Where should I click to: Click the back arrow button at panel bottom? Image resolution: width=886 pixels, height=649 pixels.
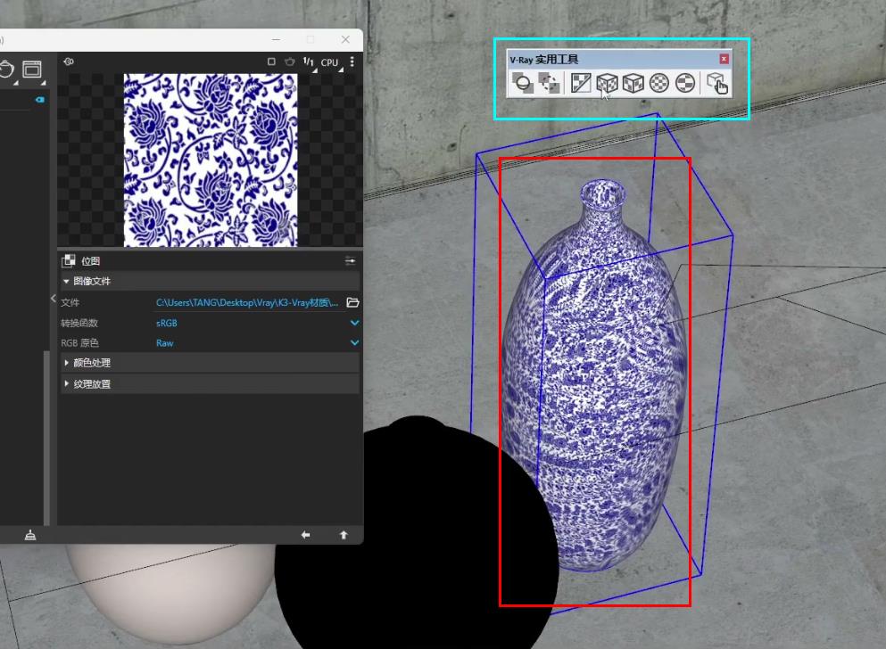[305, 535]
